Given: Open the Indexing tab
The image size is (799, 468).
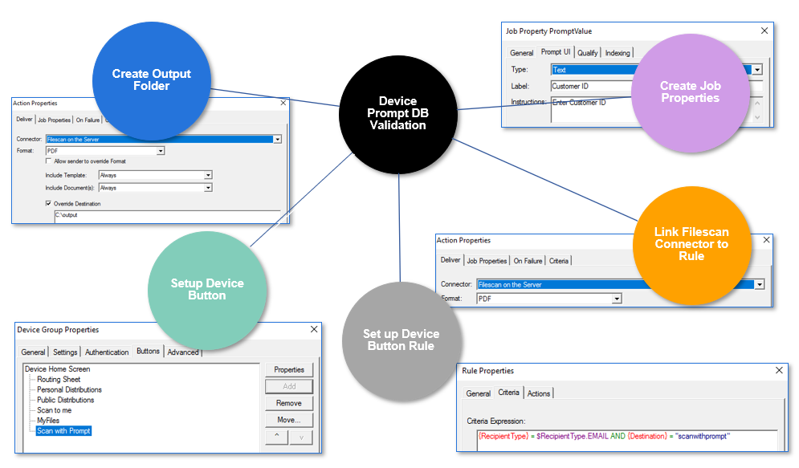Looking at the screenshot, I should (x=617, y=53).
